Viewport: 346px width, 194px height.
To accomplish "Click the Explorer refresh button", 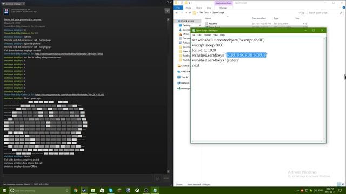I will [303, 13].
